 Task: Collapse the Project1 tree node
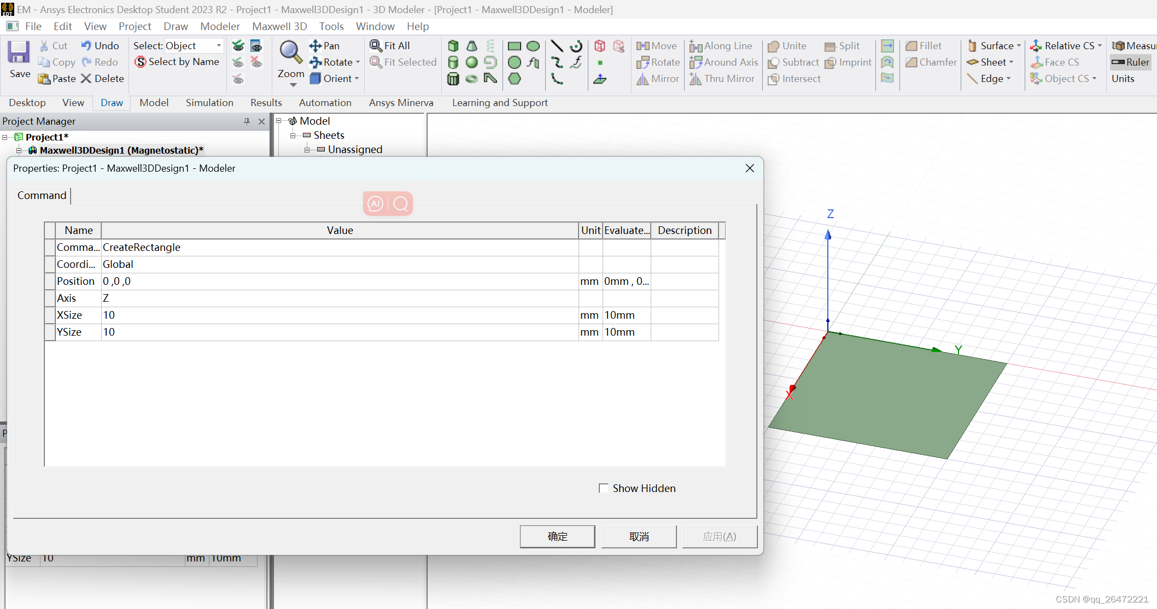tap(5, 137)
